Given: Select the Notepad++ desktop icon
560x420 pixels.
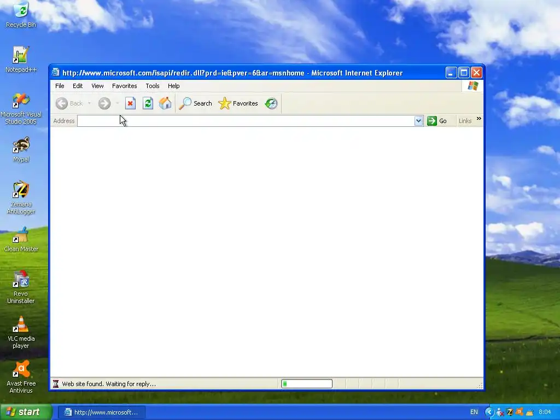Looking at the screenshot, I should pos(21,59).
